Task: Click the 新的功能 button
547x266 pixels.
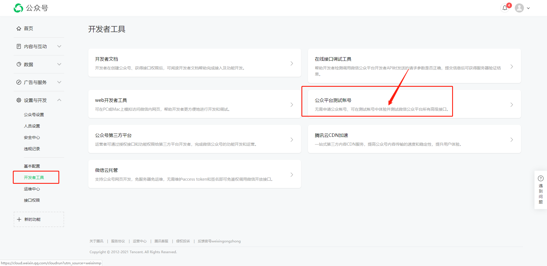Action: [39, 219]
